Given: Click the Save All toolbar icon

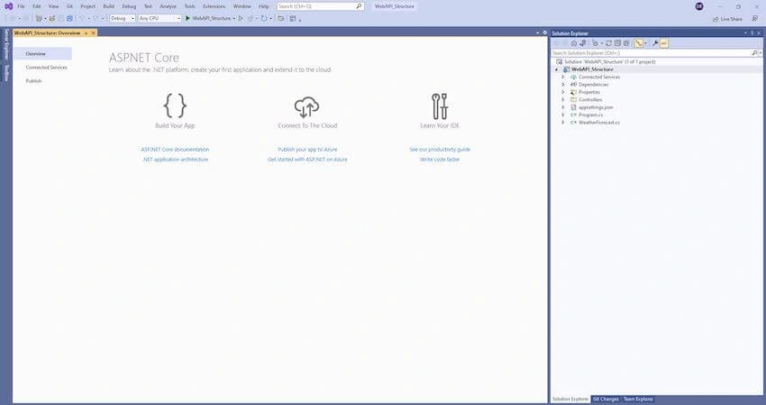Looking at the screenshot, I should pos(69,18).
